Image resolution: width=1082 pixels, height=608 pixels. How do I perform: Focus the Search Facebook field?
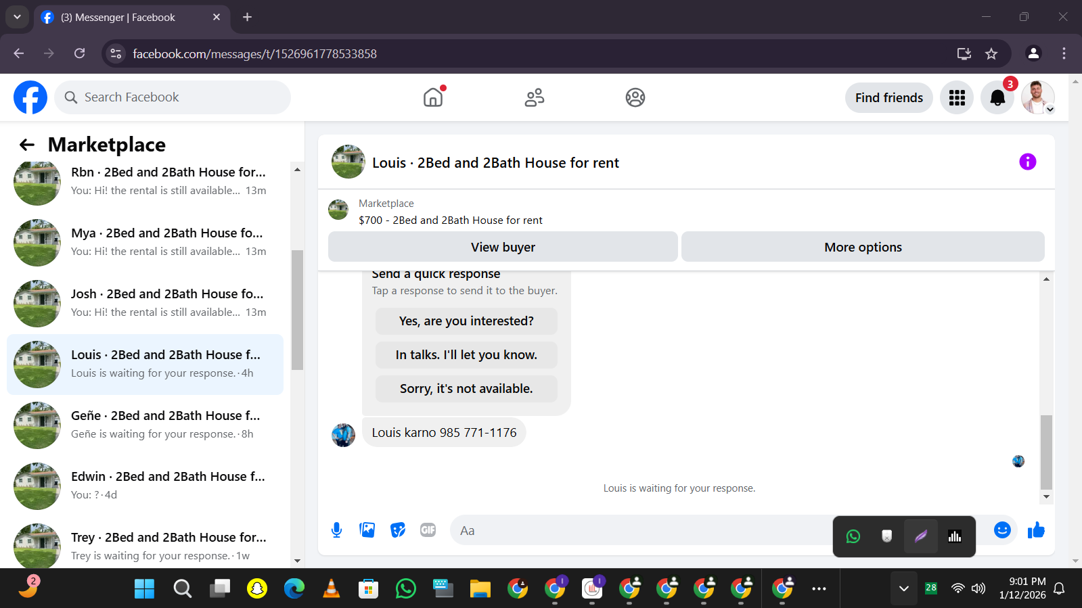(173, 97)
